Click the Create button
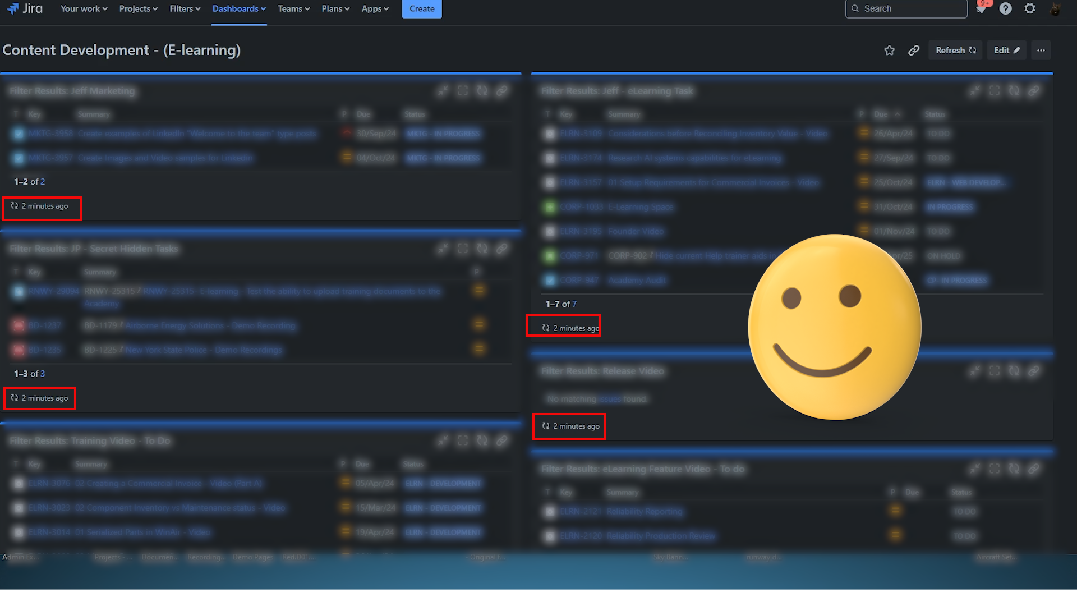 tap(422, 9)
